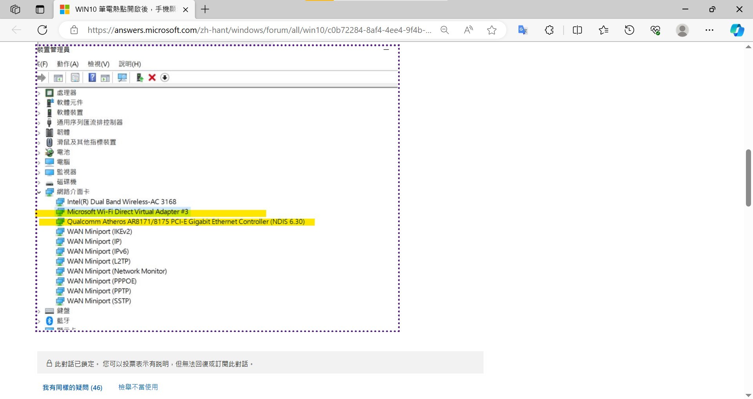The height and width of the screenshot is (399, 753).
Task: Open the Extensions puzzle icon
Action: [549, 30]
